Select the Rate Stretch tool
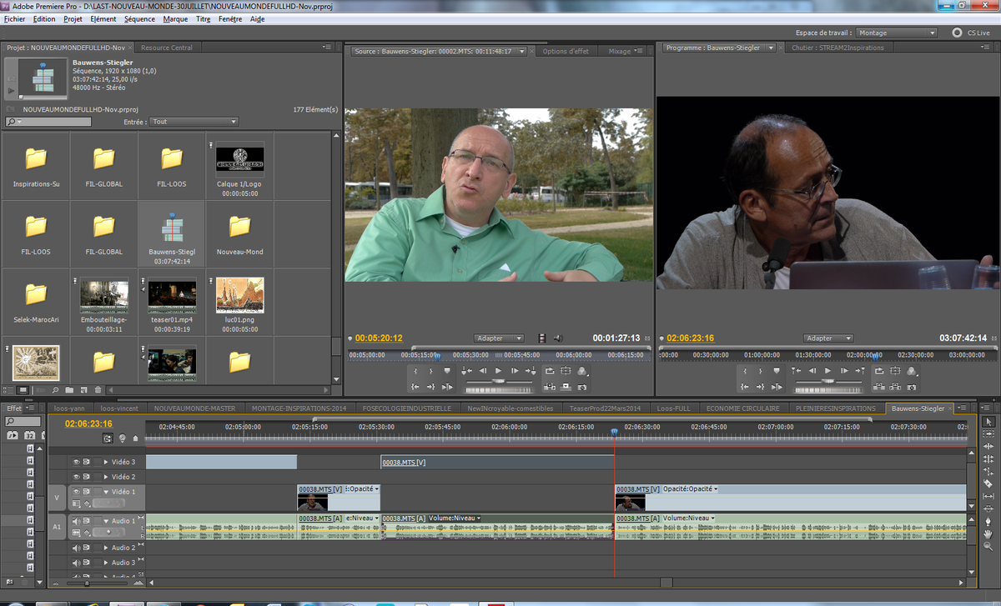This screenshot has height=606, width=1001. 988,472
